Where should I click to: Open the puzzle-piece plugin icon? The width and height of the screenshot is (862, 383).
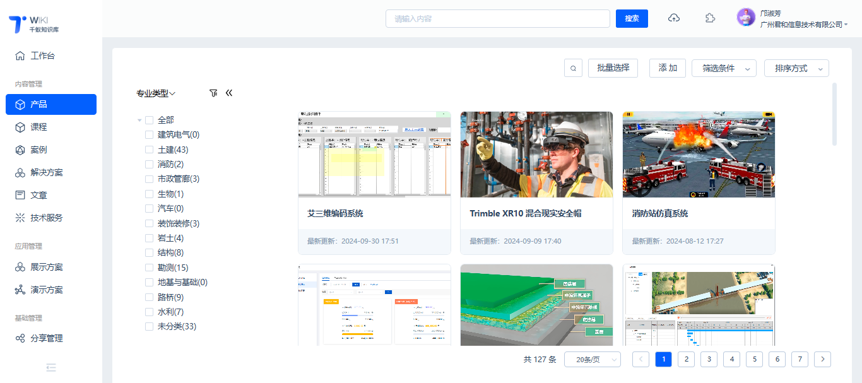[x=710, y=18]
